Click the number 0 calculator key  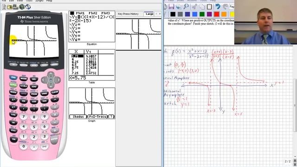coord(24,147)
